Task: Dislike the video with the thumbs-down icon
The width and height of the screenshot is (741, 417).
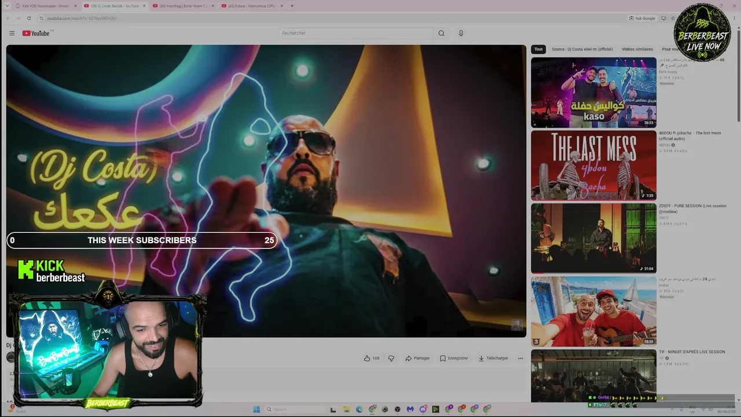Action: [x=391, y=359]
